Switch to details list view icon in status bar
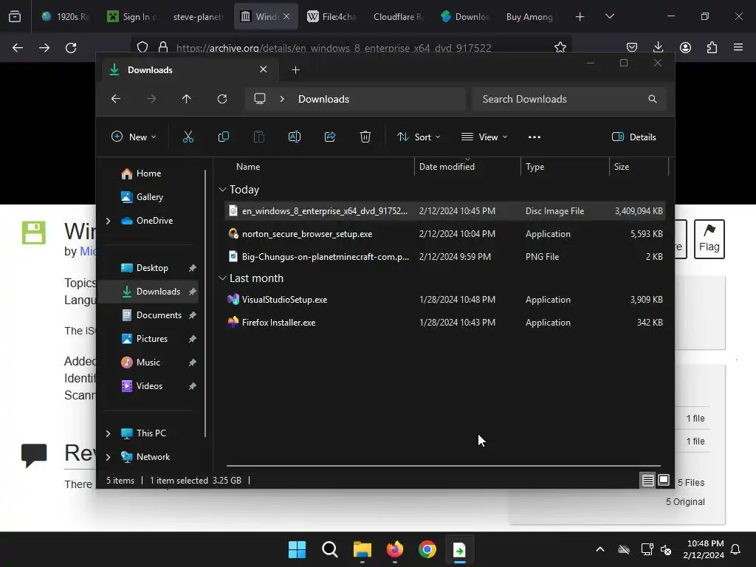756x567 pixels. pyautogui.click(x=647, y=480)
